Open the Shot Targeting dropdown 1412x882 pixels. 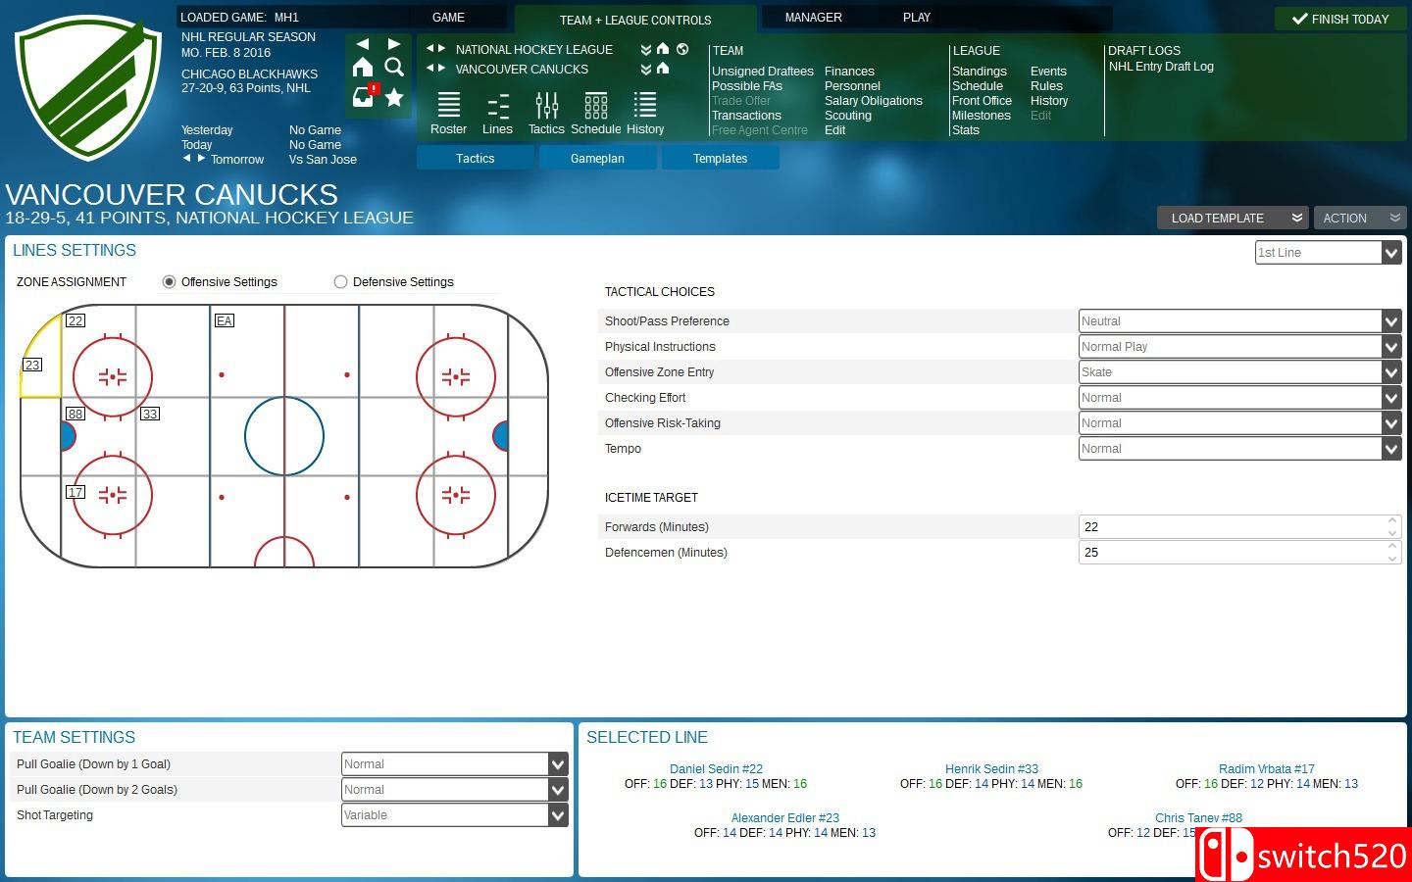[x=557, y=815]
